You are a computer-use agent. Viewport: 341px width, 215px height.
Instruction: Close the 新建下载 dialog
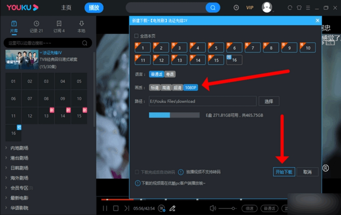pyautogui.click(x=318, y=20)
